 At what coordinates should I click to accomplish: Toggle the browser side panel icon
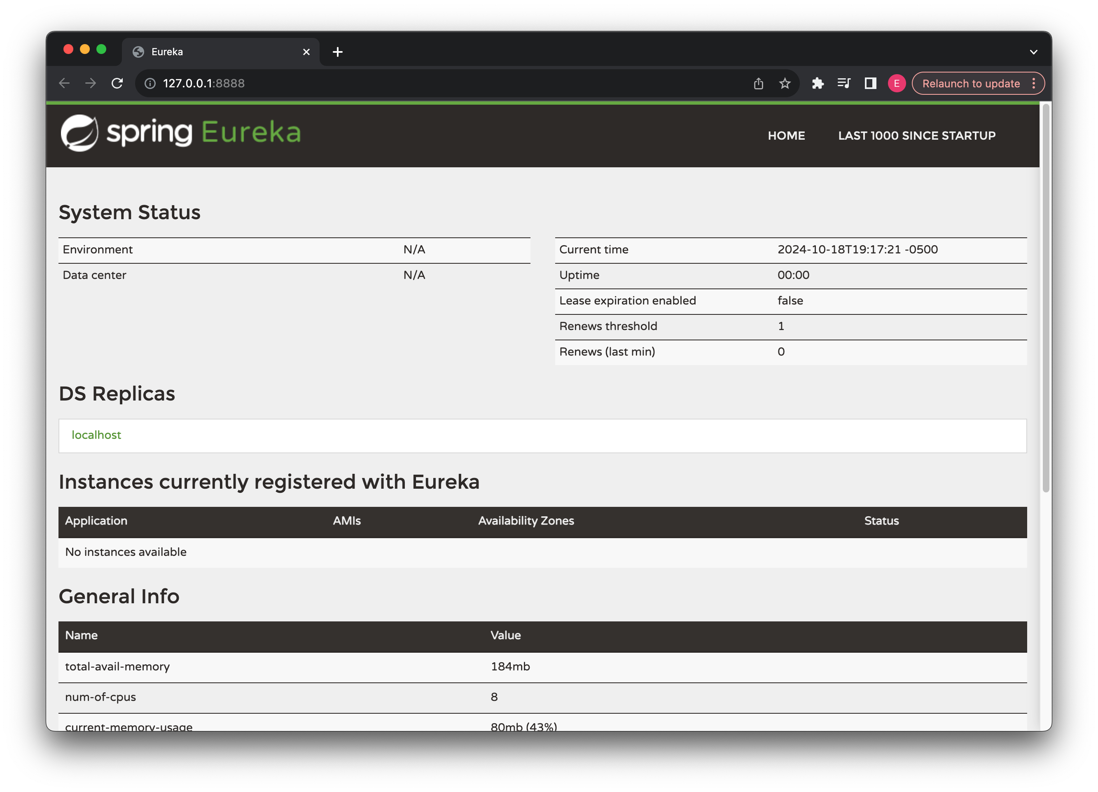pyautogui.click(x=870, y=83)
